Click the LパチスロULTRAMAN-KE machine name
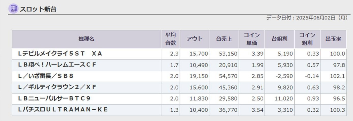Image resolution: width=353 pixels, height=121 pixels. (63, 110)
